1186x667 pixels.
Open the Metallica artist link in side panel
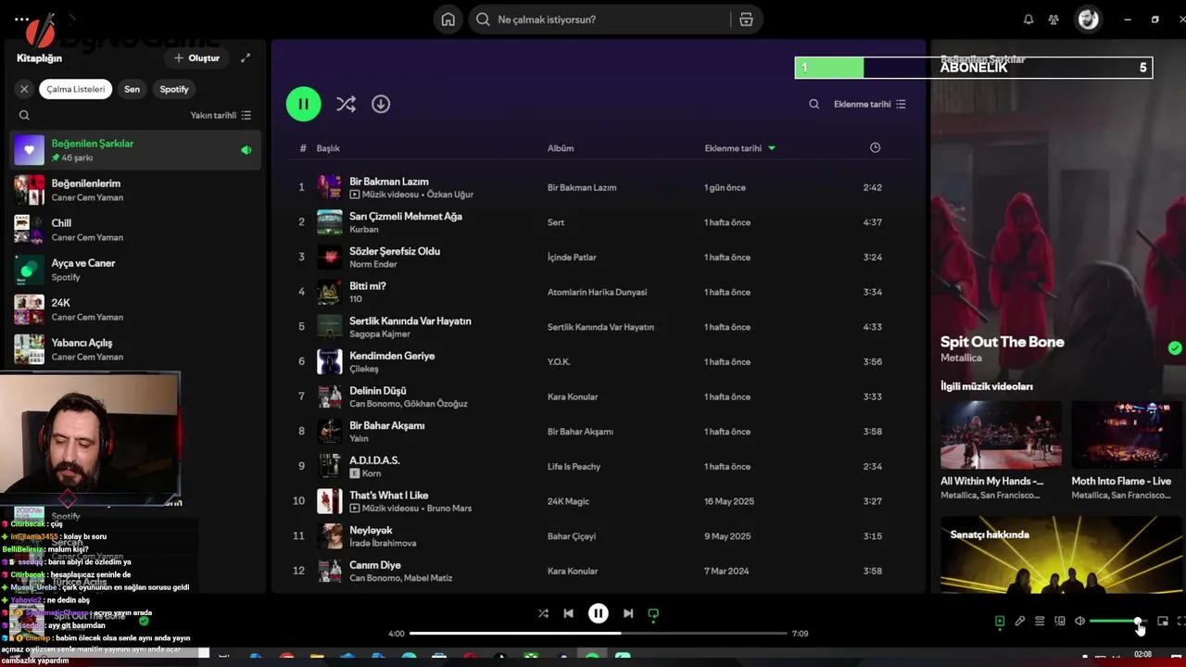961,358
